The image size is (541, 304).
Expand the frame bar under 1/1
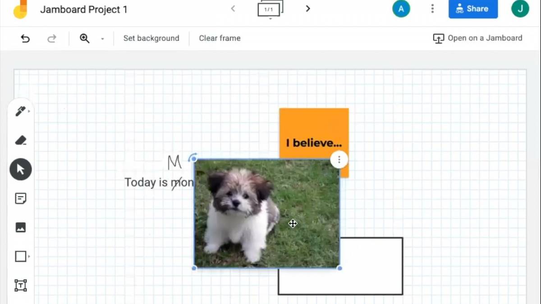(x=270, y=19)
